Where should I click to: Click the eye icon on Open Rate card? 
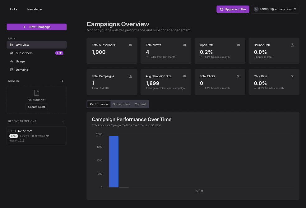click(x=238, y=45)
